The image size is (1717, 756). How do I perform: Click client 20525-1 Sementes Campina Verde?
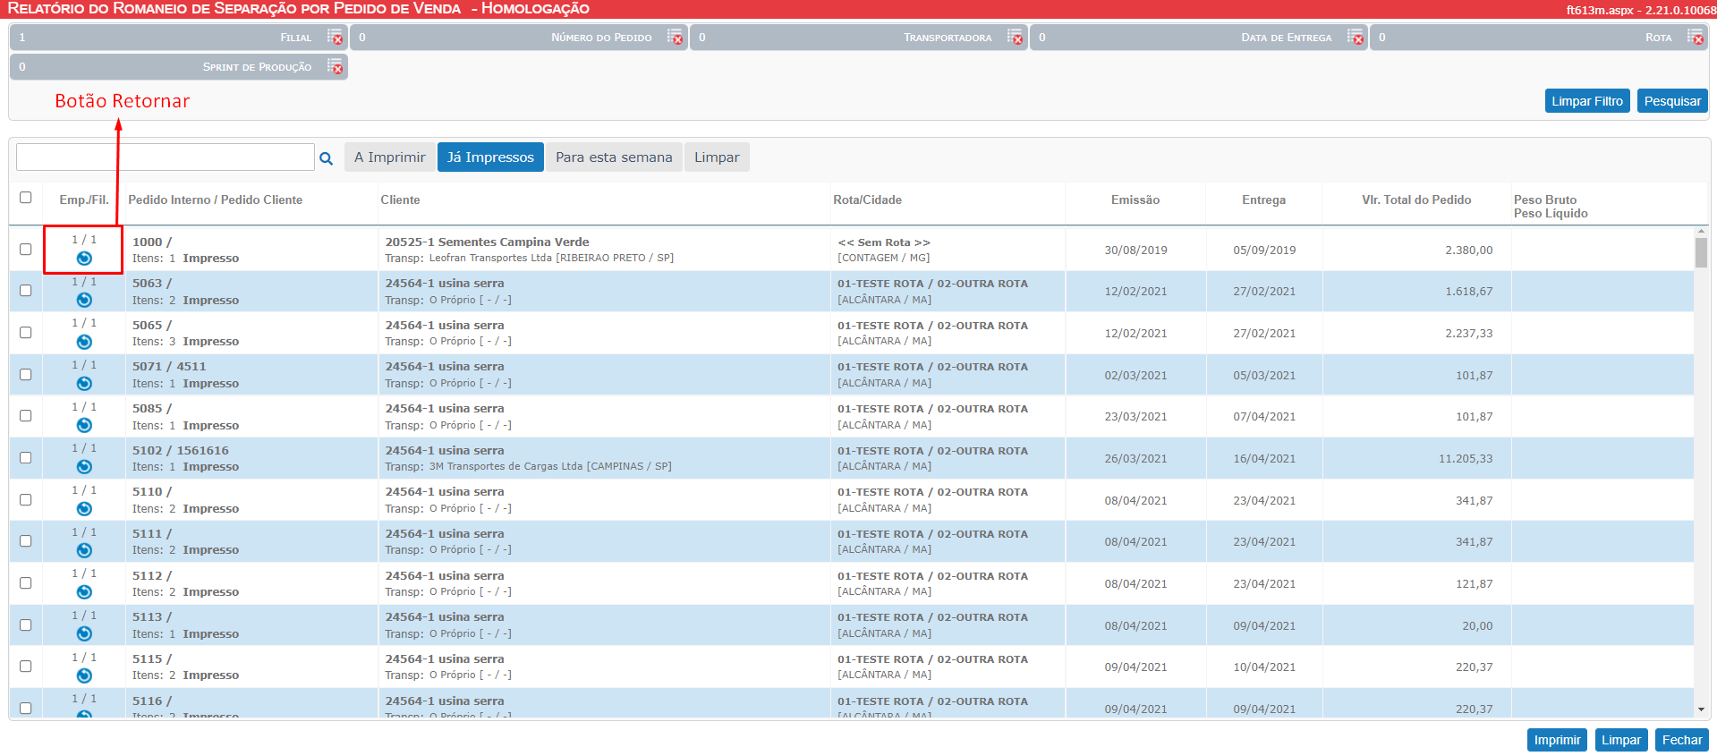click(487, 242)
